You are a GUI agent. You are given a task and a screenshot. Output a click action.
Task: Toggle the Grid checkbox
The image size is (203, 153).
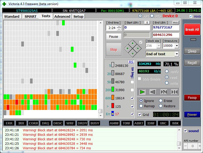[140, 115]
